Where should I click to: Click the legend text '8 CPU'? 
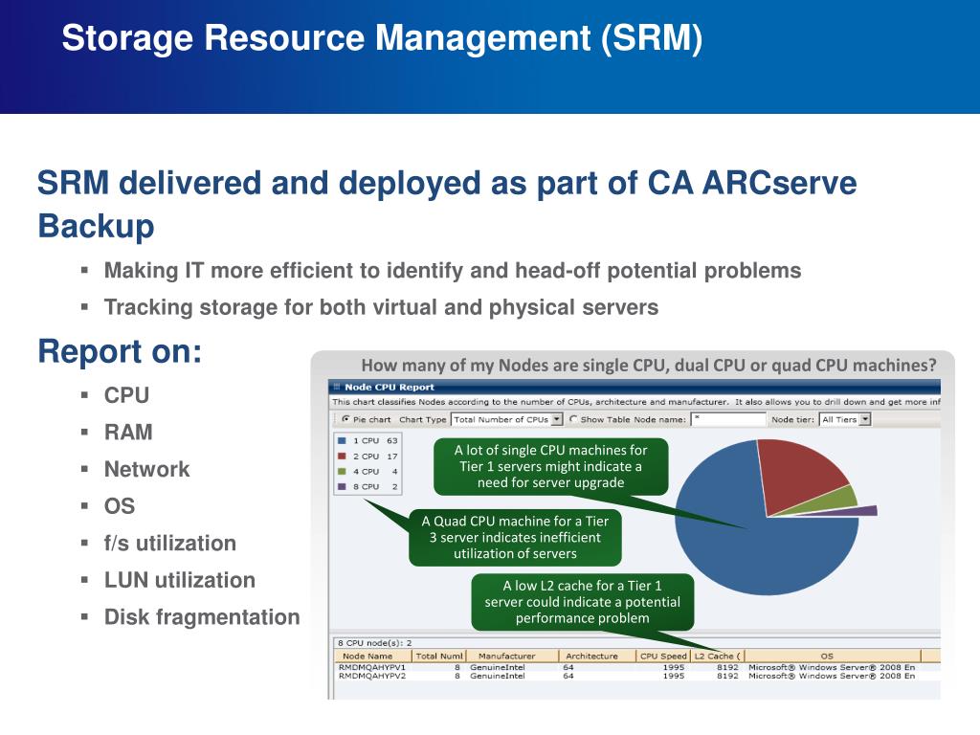pos(367,486)
